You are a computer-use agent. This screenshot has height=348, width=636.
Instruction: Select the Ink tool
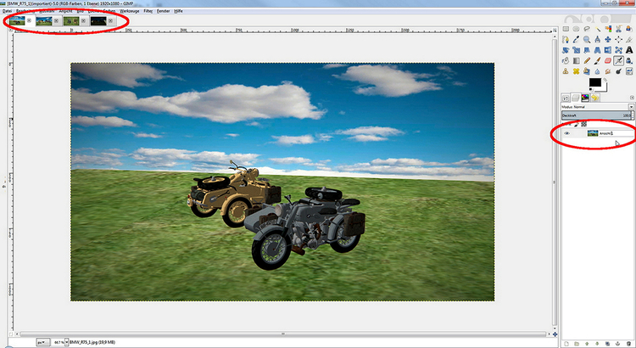coord(628,60)
